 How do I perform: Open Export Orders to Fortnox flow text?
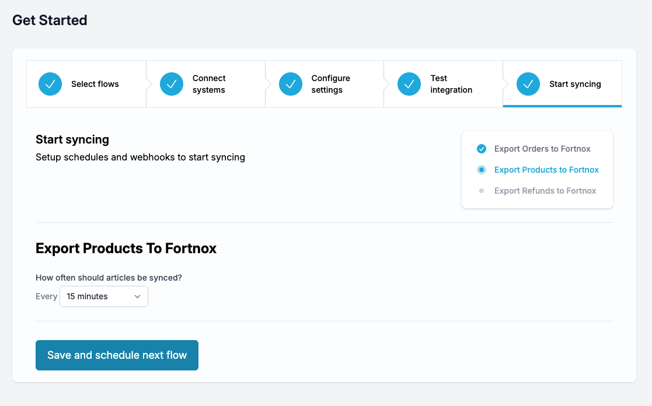click(x=542, y=149)
